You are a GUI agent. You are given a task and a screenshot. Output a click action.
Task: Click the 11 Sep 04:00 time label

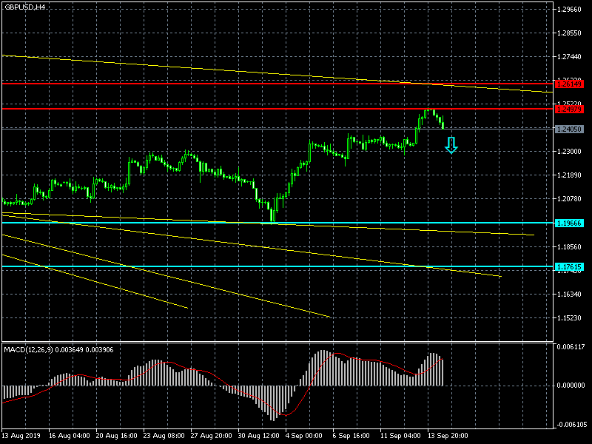pyautogui.click(x=400, y=436)
